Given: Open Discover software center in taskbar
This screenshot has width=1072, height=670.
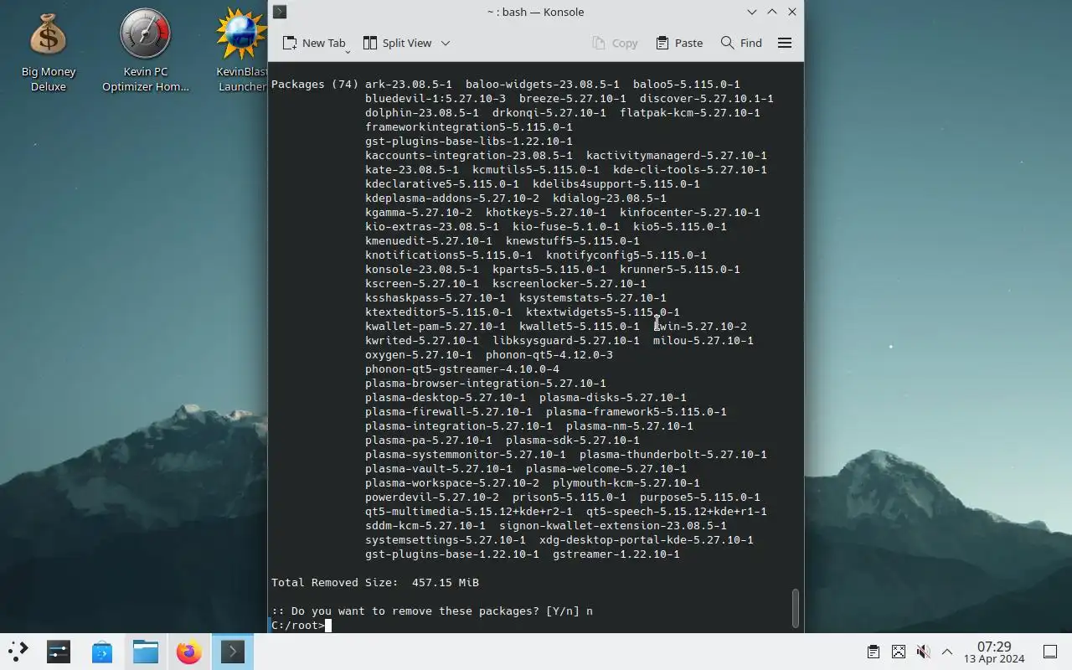Looking at the screenshot, I should (x=102, y=652).
